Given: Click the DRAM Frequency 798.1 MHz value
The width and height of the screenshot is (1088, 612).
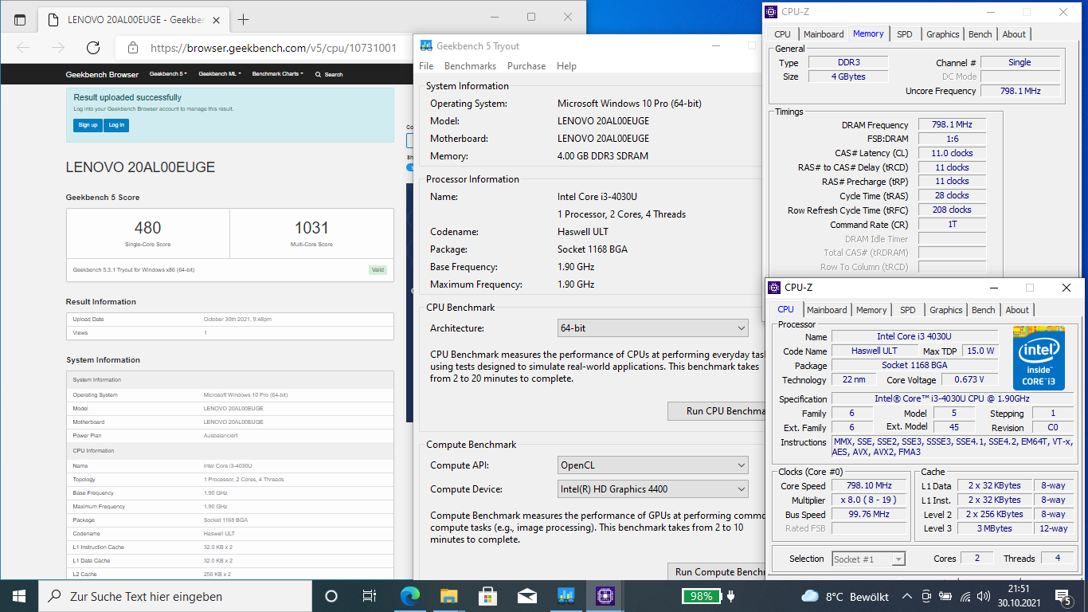Looking at the screenshot, I should (x=952, y=125).
